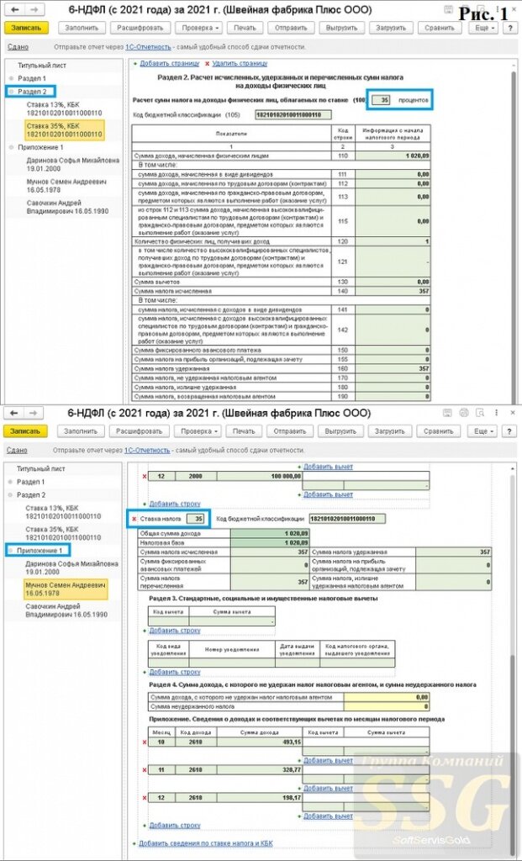Click 'Ставка налога' field in bottom window

[x=195, y=518]
